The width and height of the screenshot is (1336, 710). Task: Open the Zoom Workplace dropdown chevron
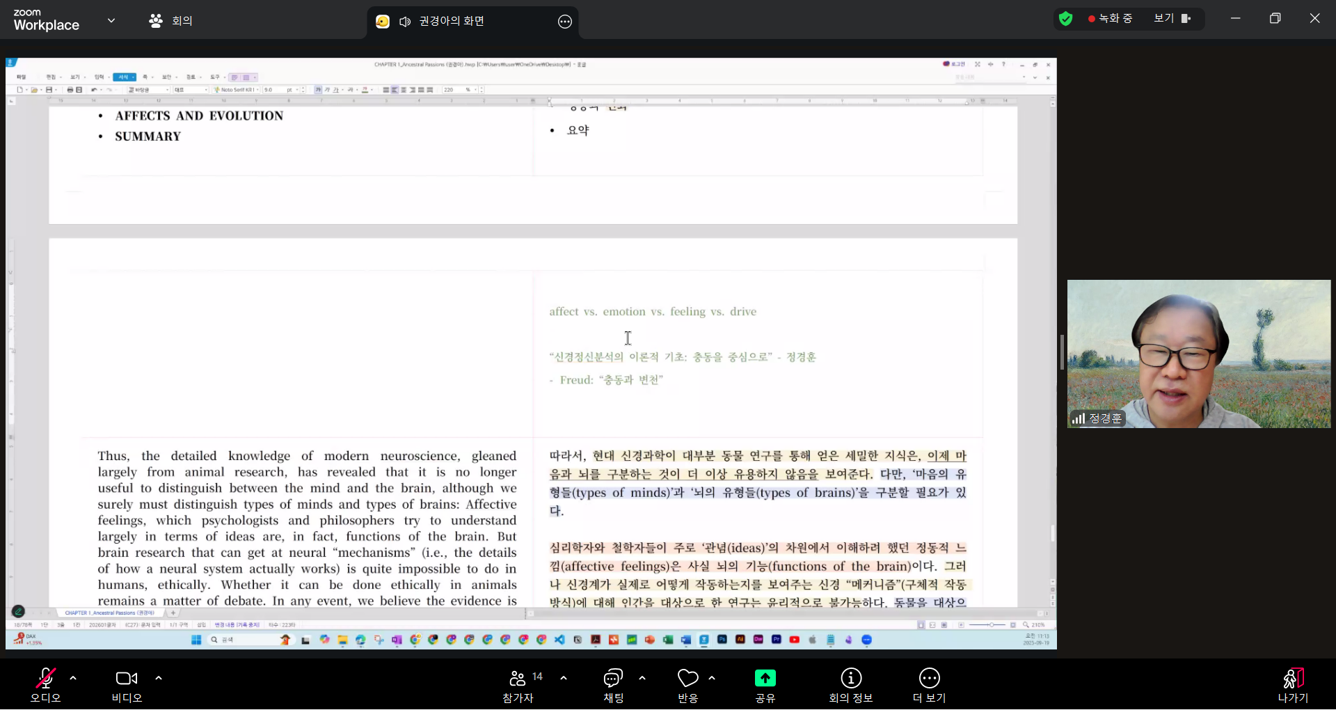pos(111,20)
